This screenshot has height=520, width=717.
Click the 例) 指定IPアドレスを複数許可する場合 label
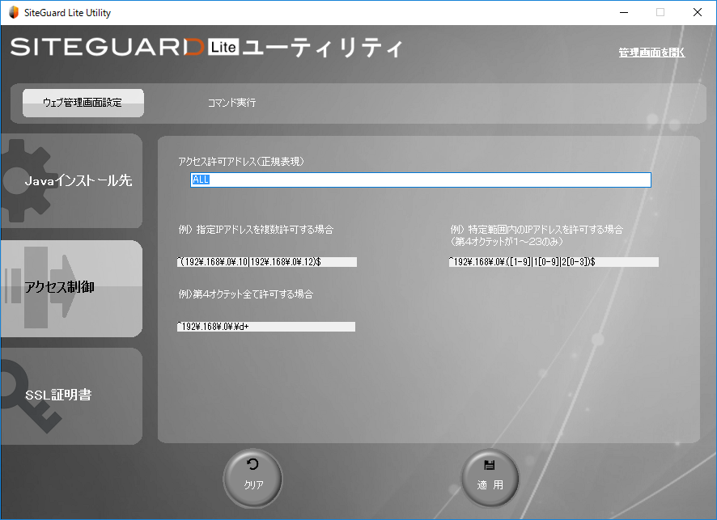coord(256,230)
